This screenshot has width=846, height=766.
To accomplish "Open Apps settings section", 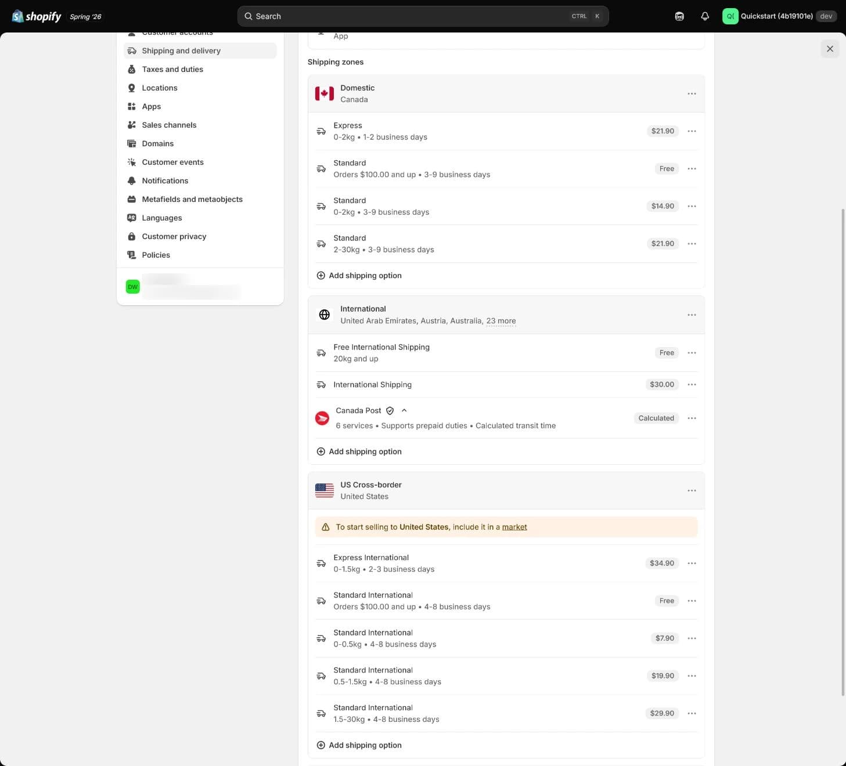I will click(200, 106).
